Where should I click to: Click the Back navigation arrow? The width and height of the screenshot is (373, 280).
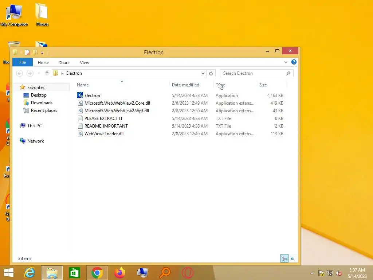pos(20,73)
